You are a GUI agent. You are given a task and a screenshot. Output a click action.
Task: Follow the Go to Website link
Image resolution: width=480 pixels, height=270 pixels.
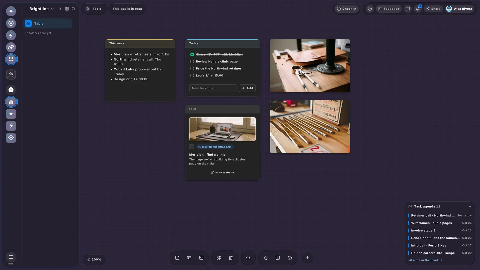pos(222,173)
